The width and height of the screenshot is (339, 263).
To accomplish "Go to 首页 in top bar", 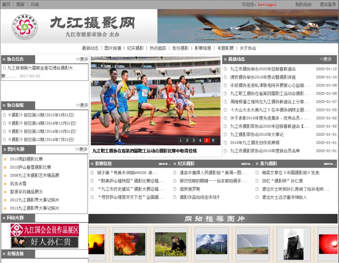I will 6,5.
